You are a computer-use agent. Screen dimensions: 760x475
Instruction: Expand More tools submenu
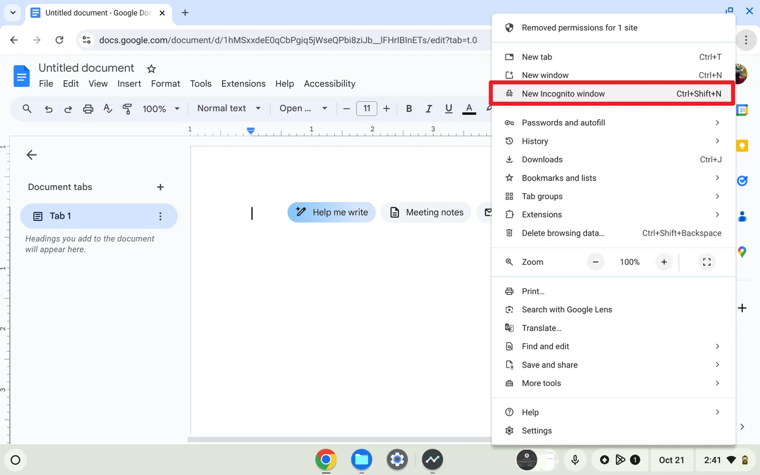coord(613,383)
